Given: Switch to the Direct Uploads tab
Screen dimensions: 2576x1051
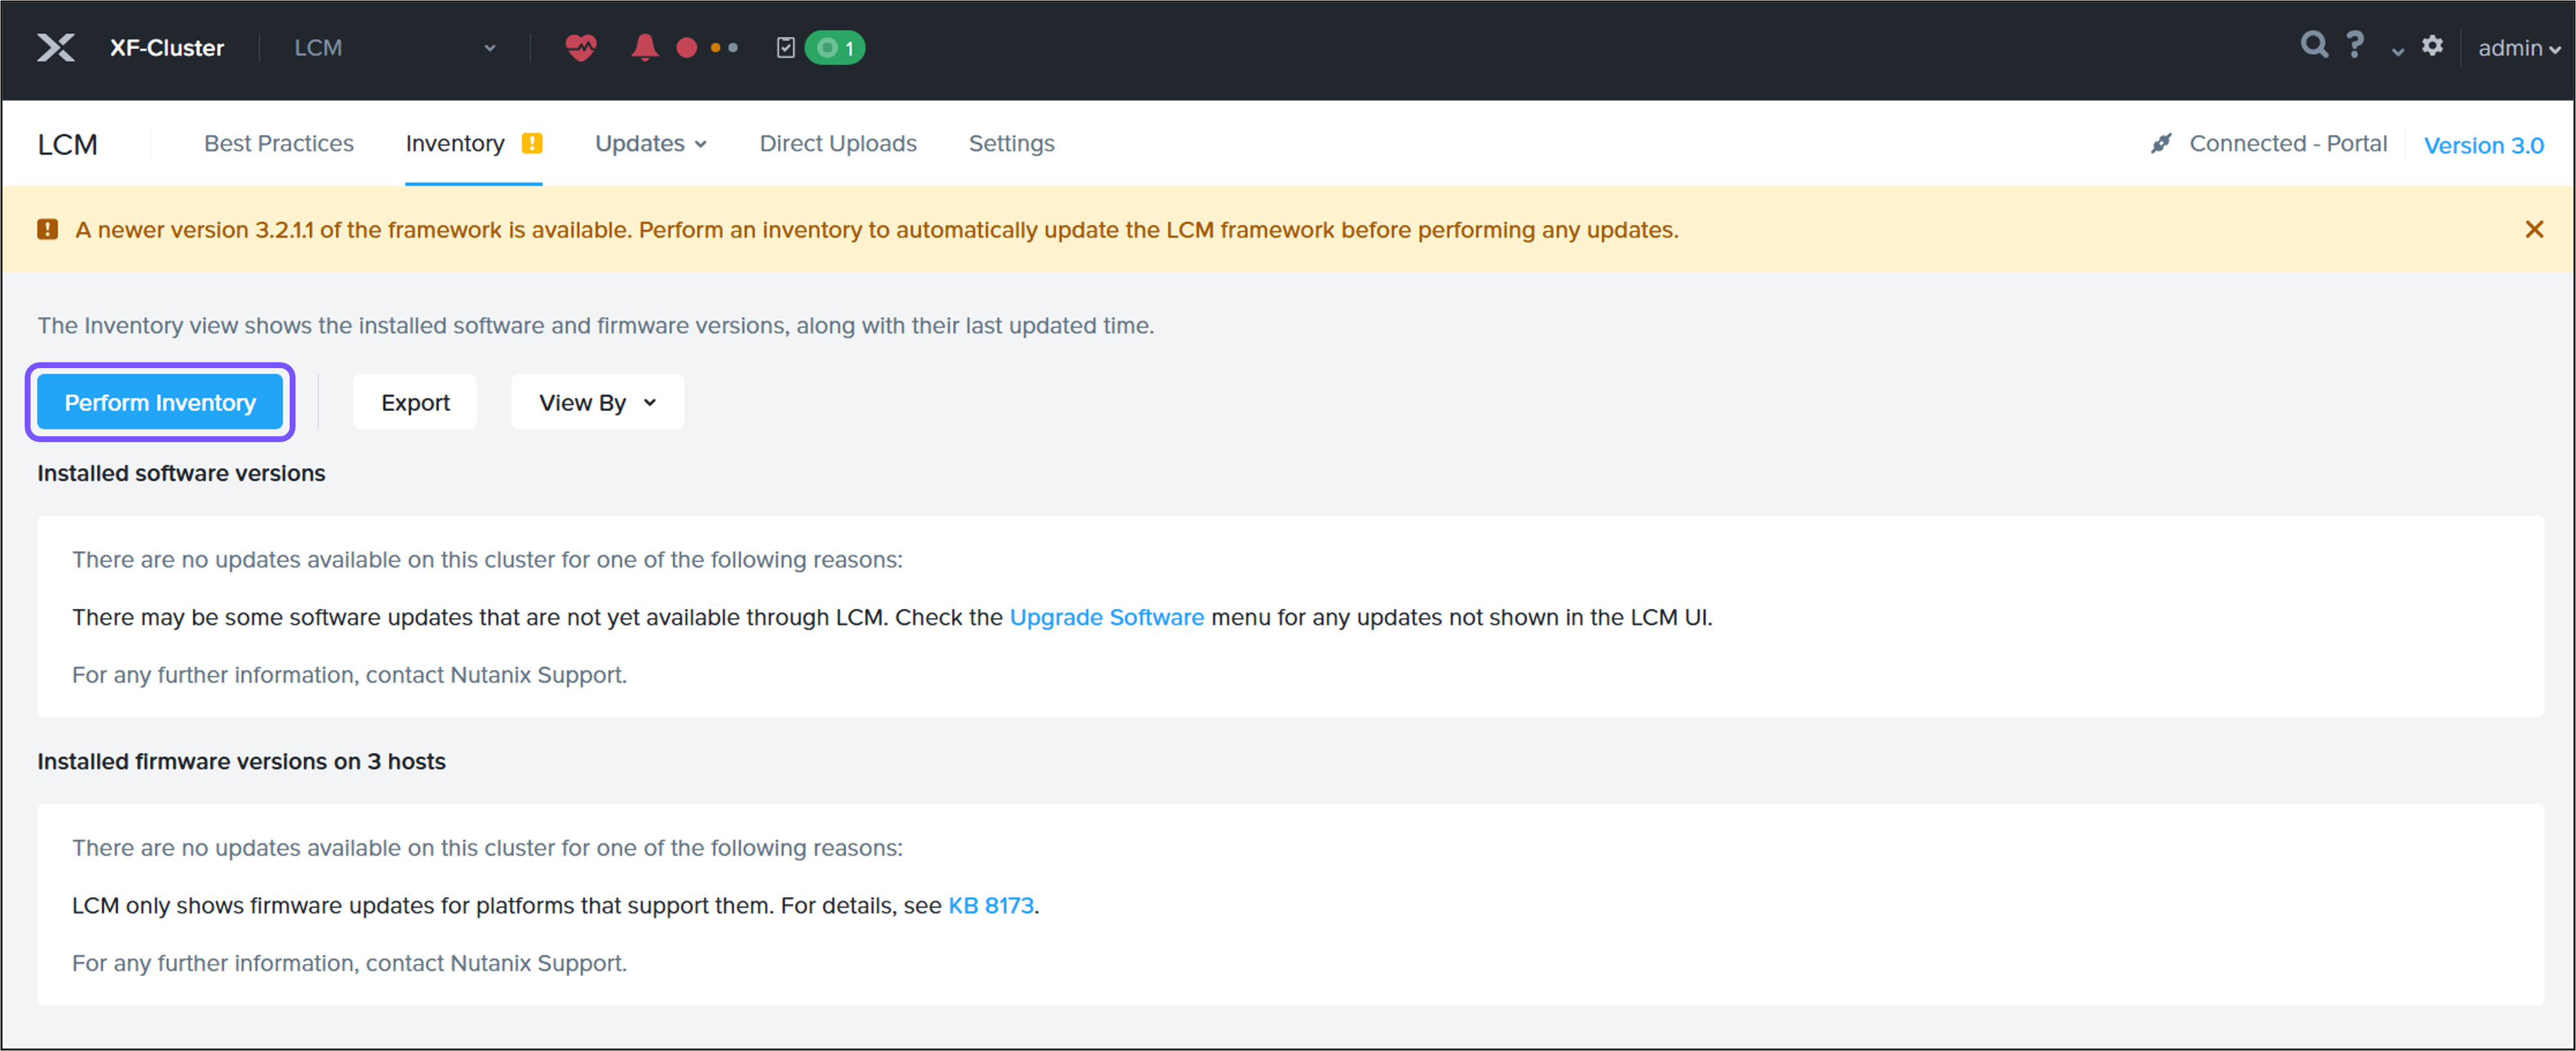Looking at the screenshot, I should [x=838, y=143].
